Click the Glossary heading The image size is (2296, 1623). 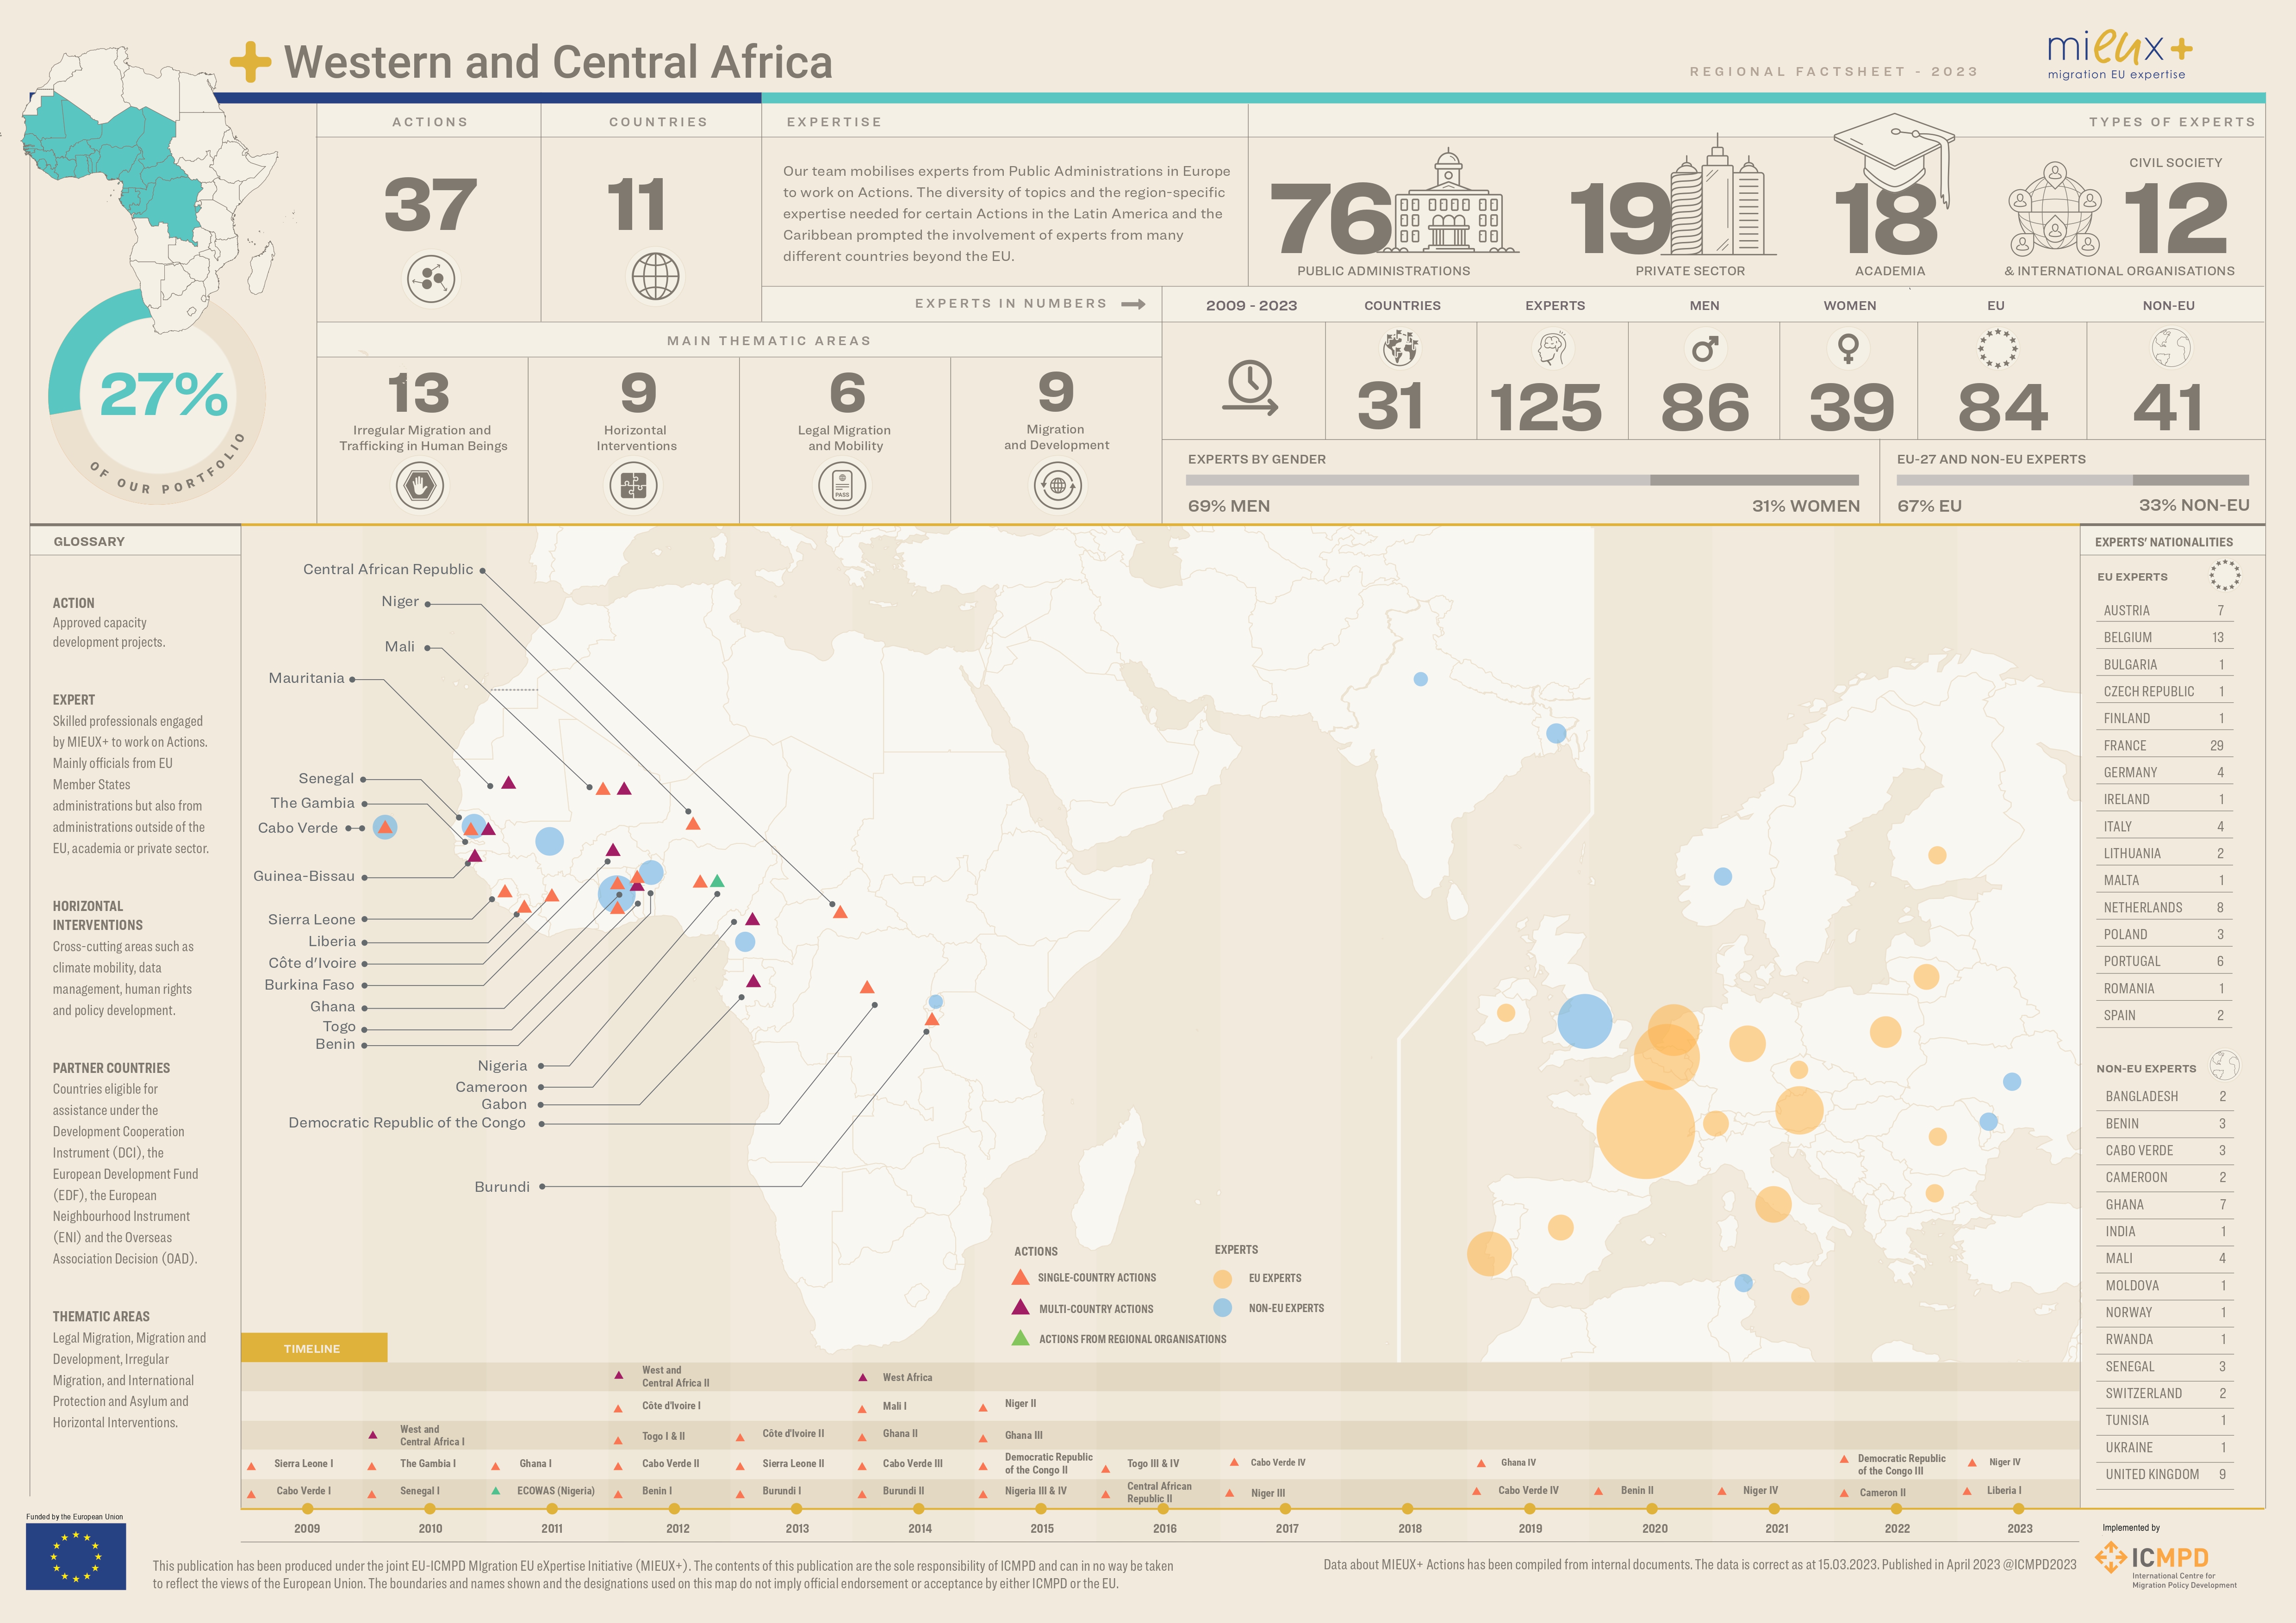89,542
